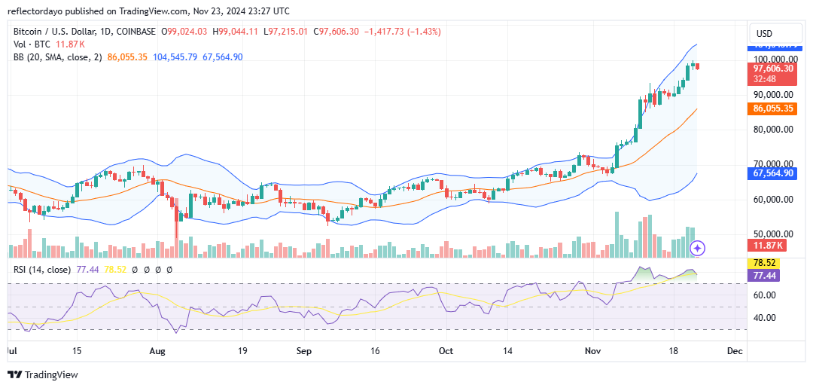Click the 40.00 RSI scale tick
This screenshot has width=813, height=388.
[765, 317]
